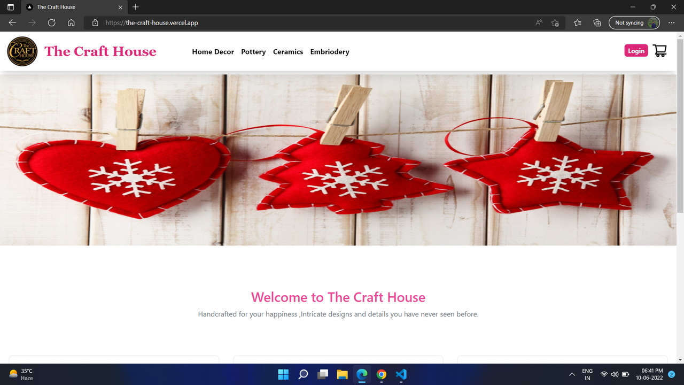Open the shopping cart icon
684x385 pixels.
(x=660, y=51)
